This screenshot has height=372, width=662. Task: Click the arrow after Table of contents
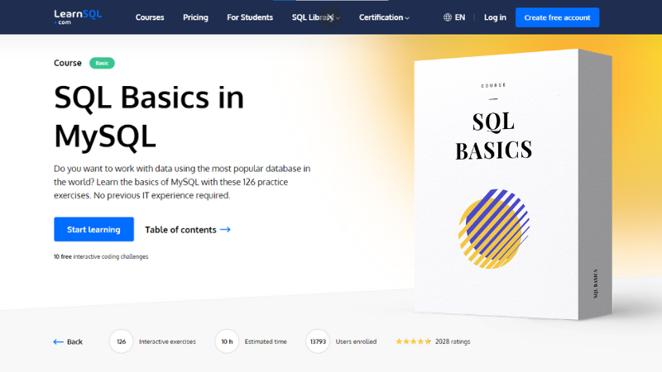coord(225,230)
